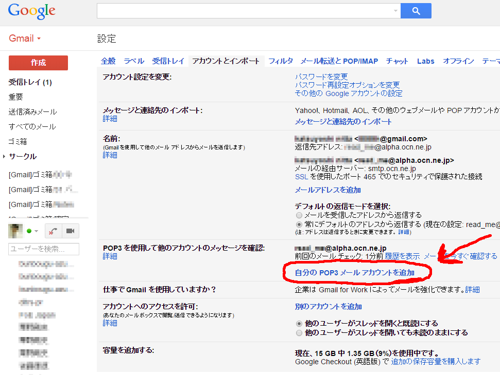
Task: Click メールを今すぐ確認する link
Action: click(460, 256)
